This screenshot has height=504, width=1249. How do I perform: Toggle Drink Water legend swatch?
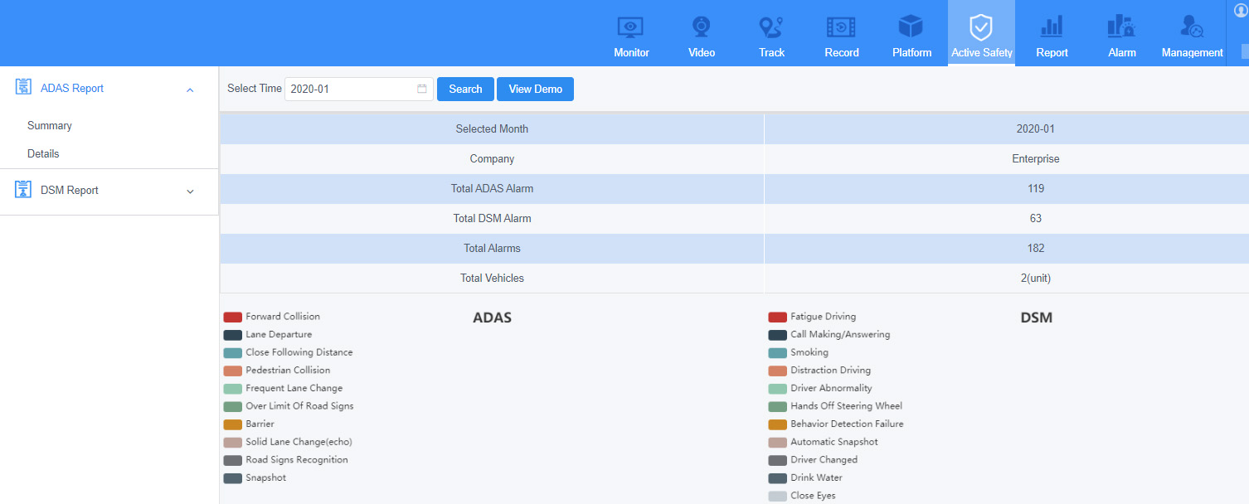777,477
